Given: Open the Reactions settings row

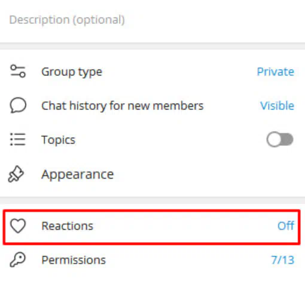Looking at the screenshot, I should (152, 227).
